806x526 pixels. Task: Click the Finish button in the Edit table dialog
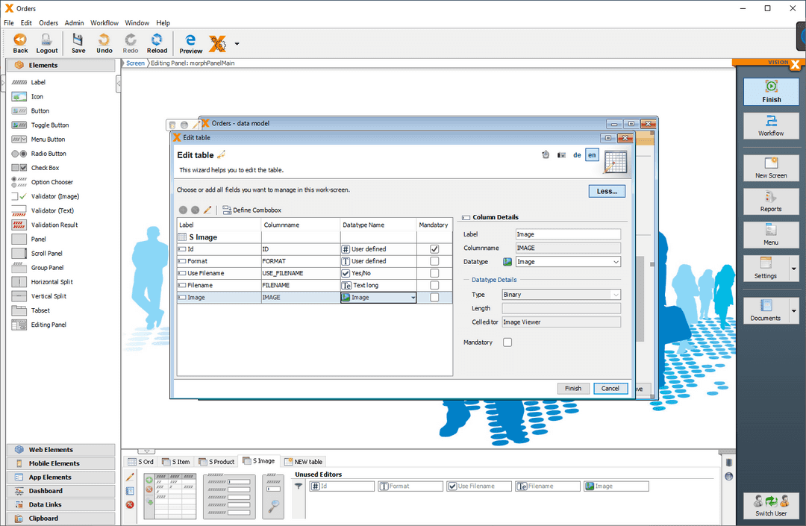point(573,388)
